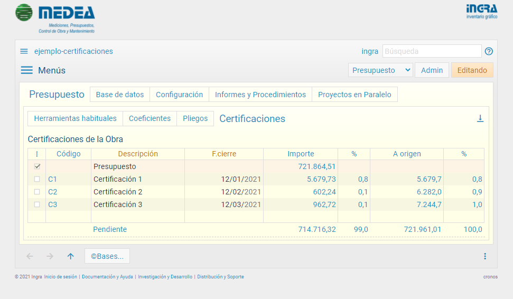
Task: Click the up arrow navigation icon
Action: (70, 256)
